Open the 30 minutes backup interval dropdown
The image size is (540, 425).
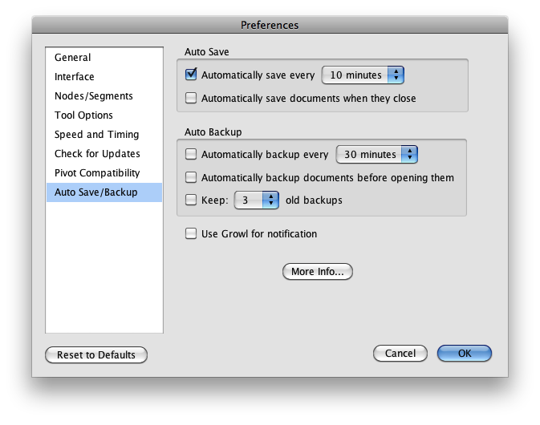point(377,154)
